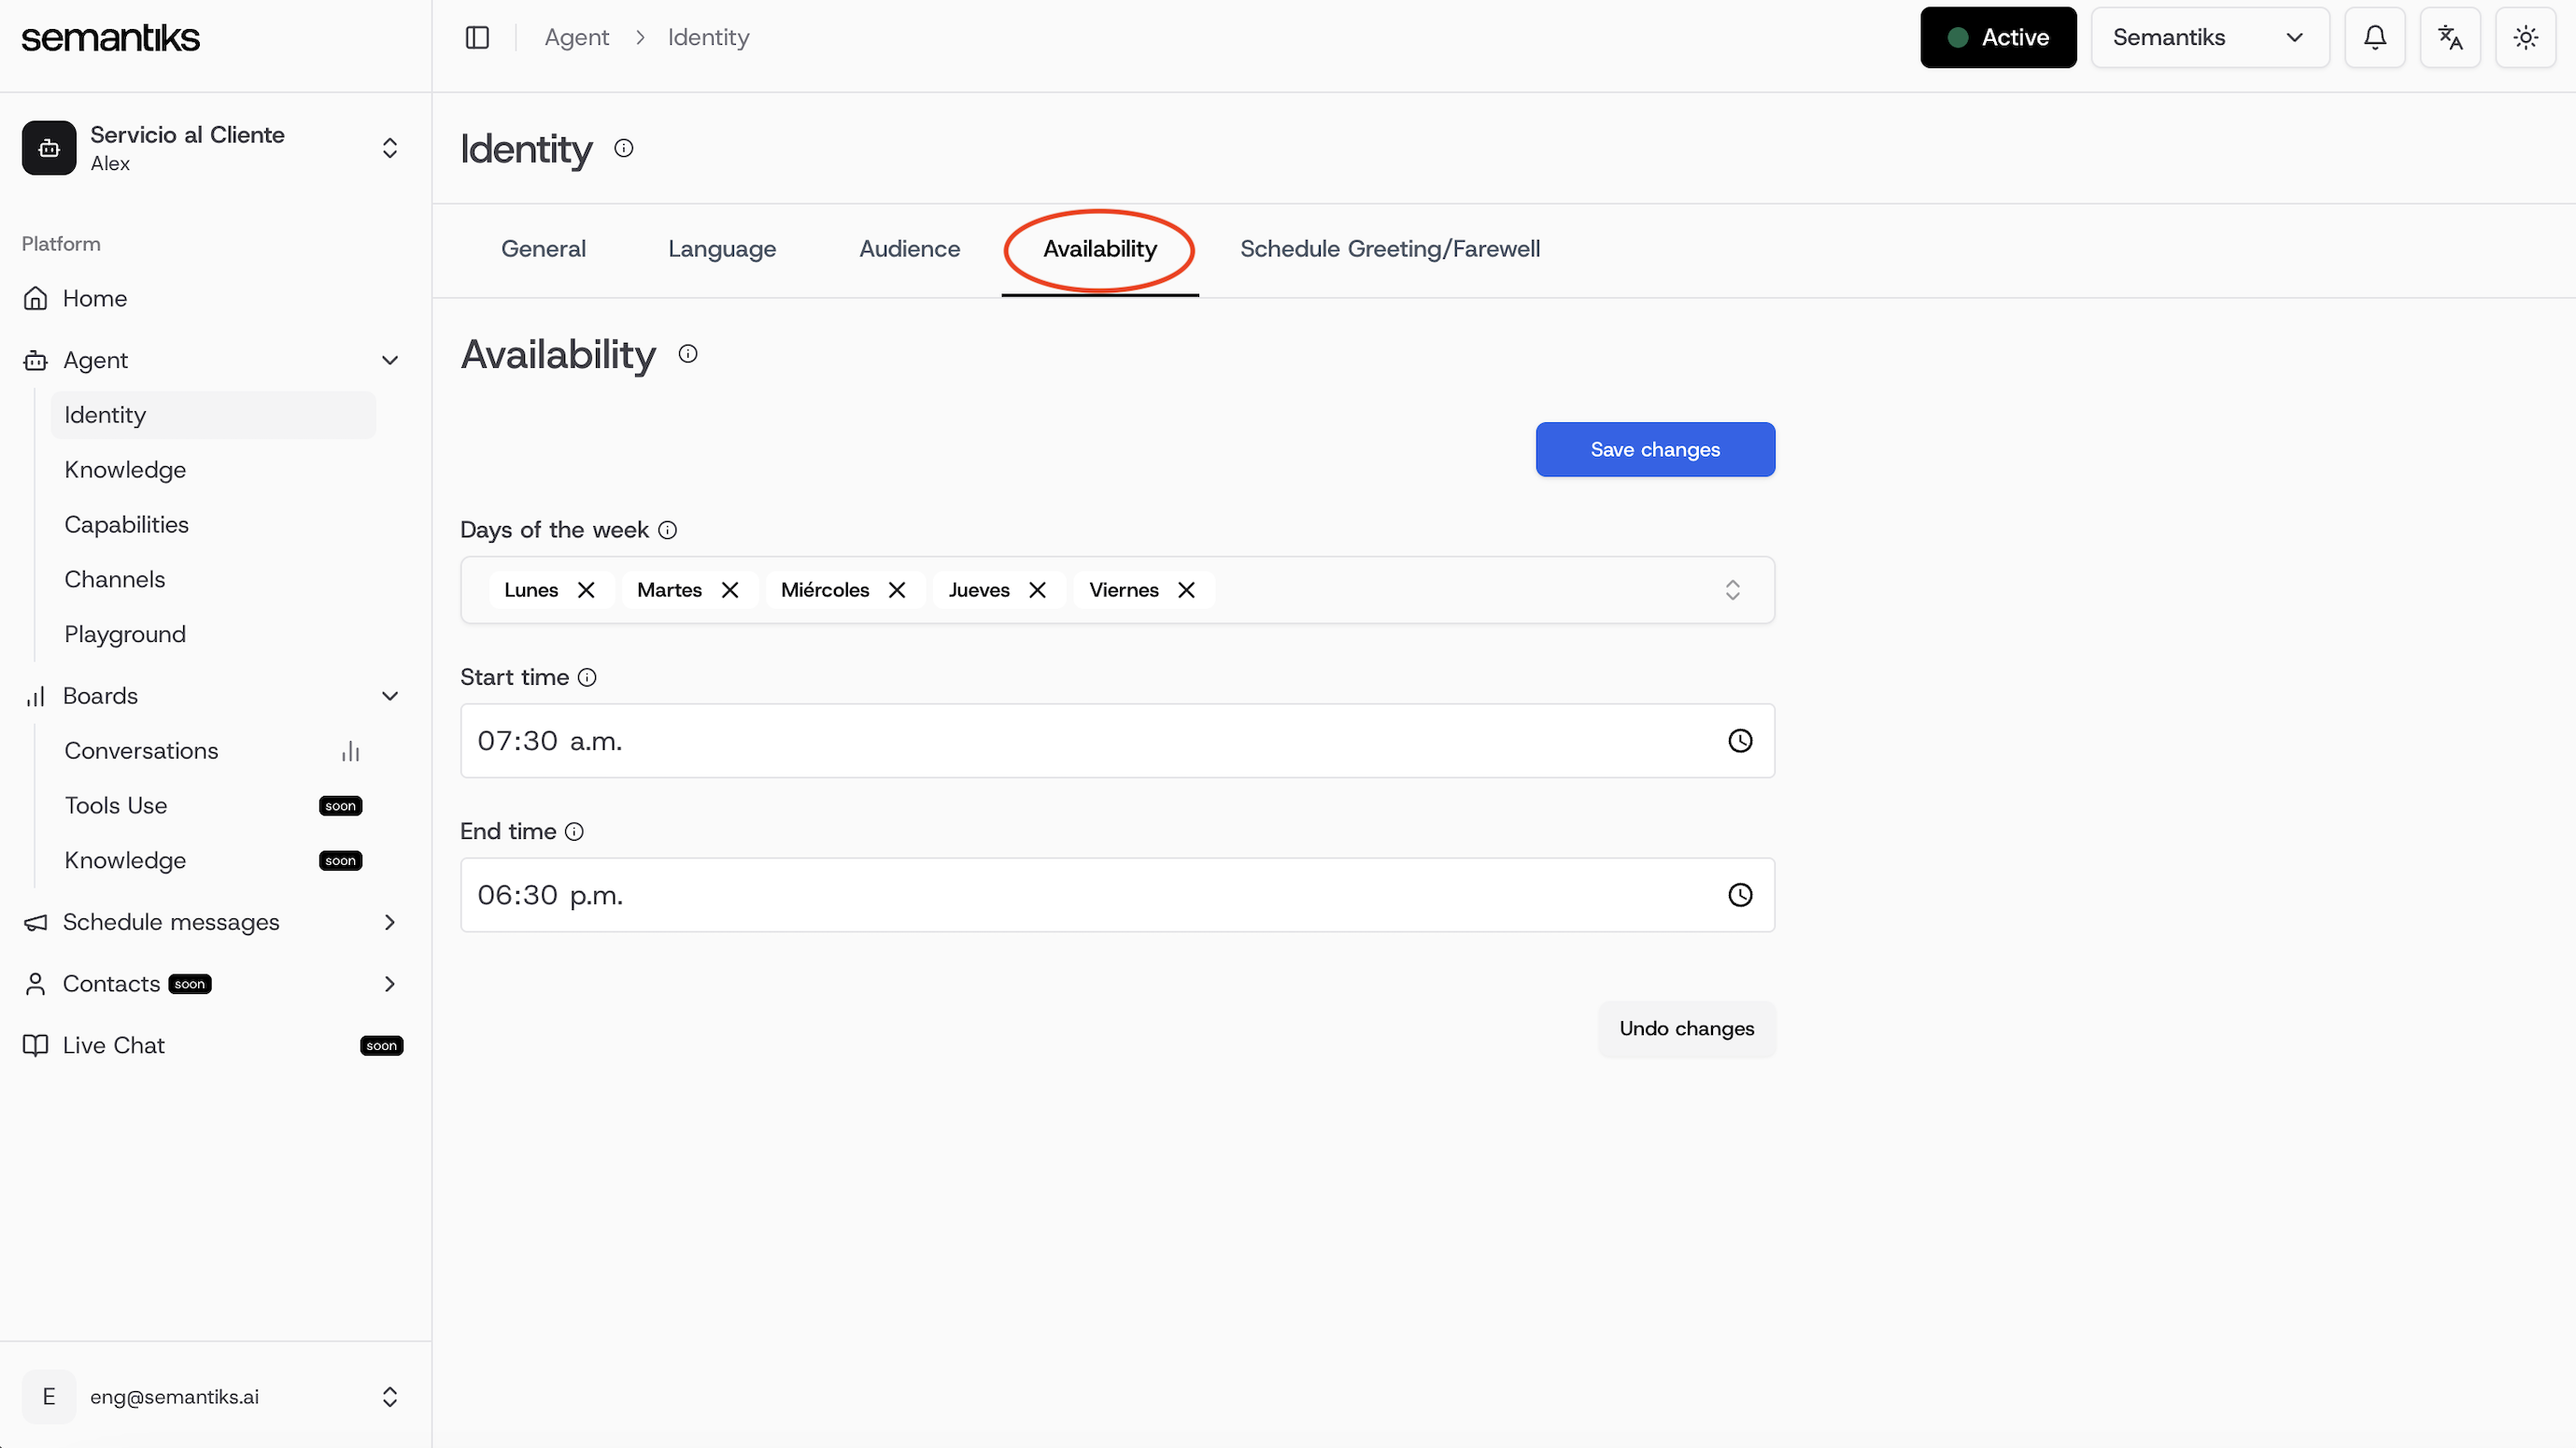Open the Schedule Greeting/Farewell tab
Screen dimensions: 2576x1448
click(1389, 249)
